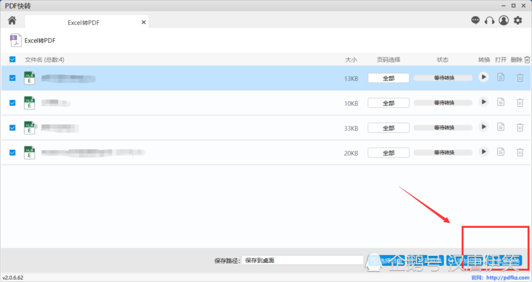Open the output of the 10KB file
Viewport: 532px width, 282px height.
[x=501, y=102]
